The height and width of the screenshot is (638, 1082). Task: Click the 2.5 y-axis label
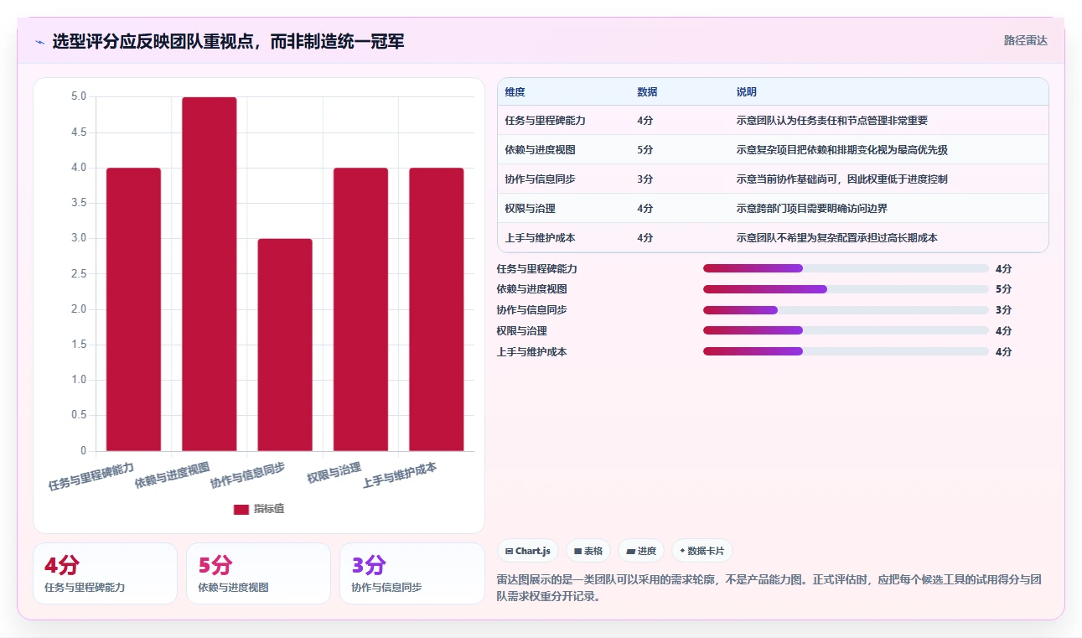[x=78, y=274]
